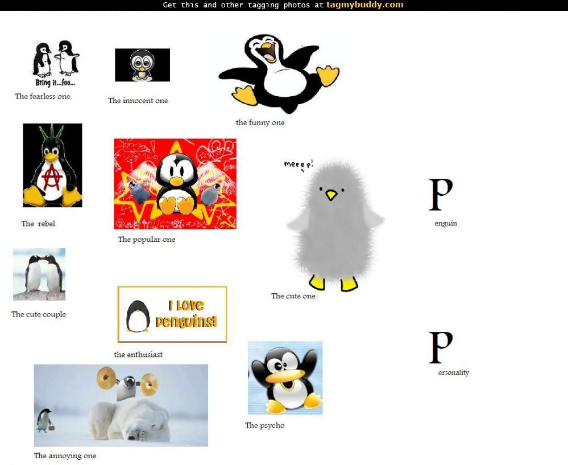Click the red star-background penguin image
Image resolution: width=568 pixels, height=465 pixels.
point(175,184)
